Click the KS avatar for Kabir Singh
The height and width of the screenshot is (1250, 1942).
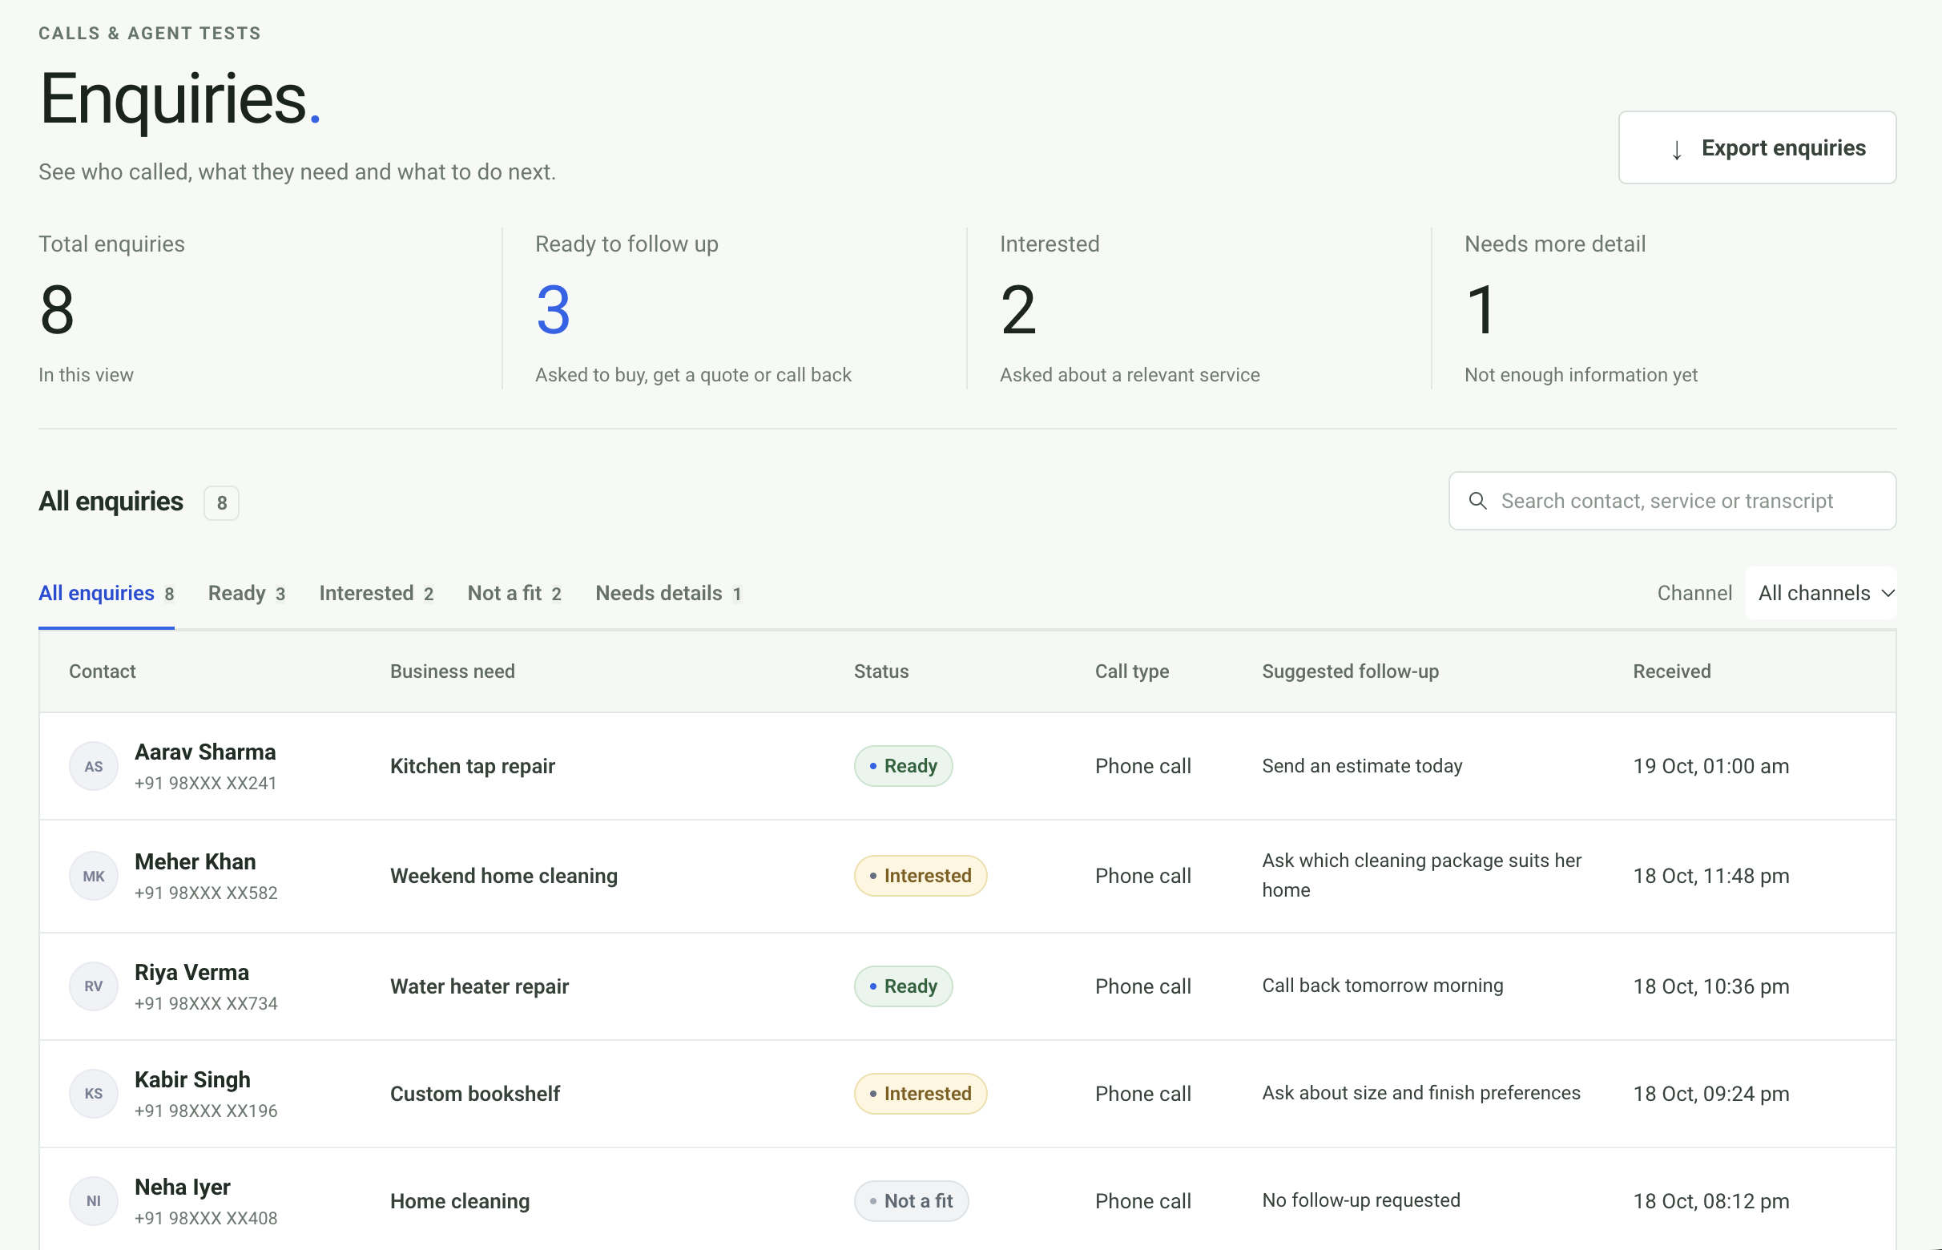95,1093
